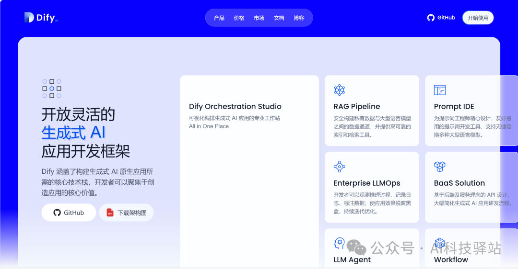Open the RAG Pipeline card title
This screenshot has width=518, height=269.
[357, 106]
